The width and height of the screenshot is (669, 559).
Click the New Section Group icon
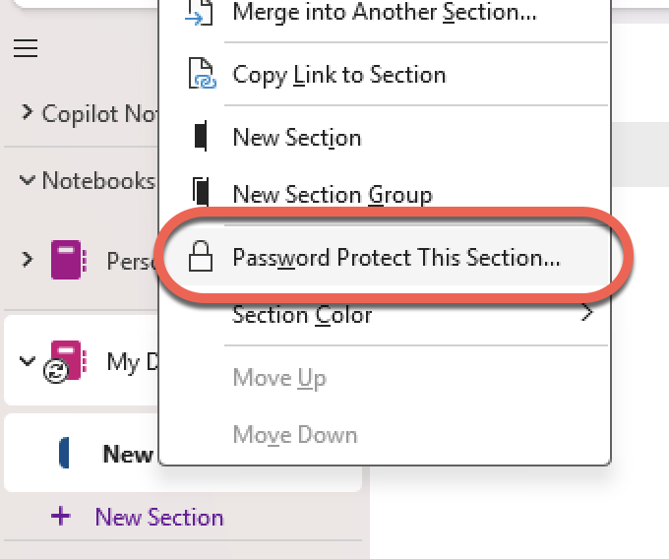pos(201,192)
